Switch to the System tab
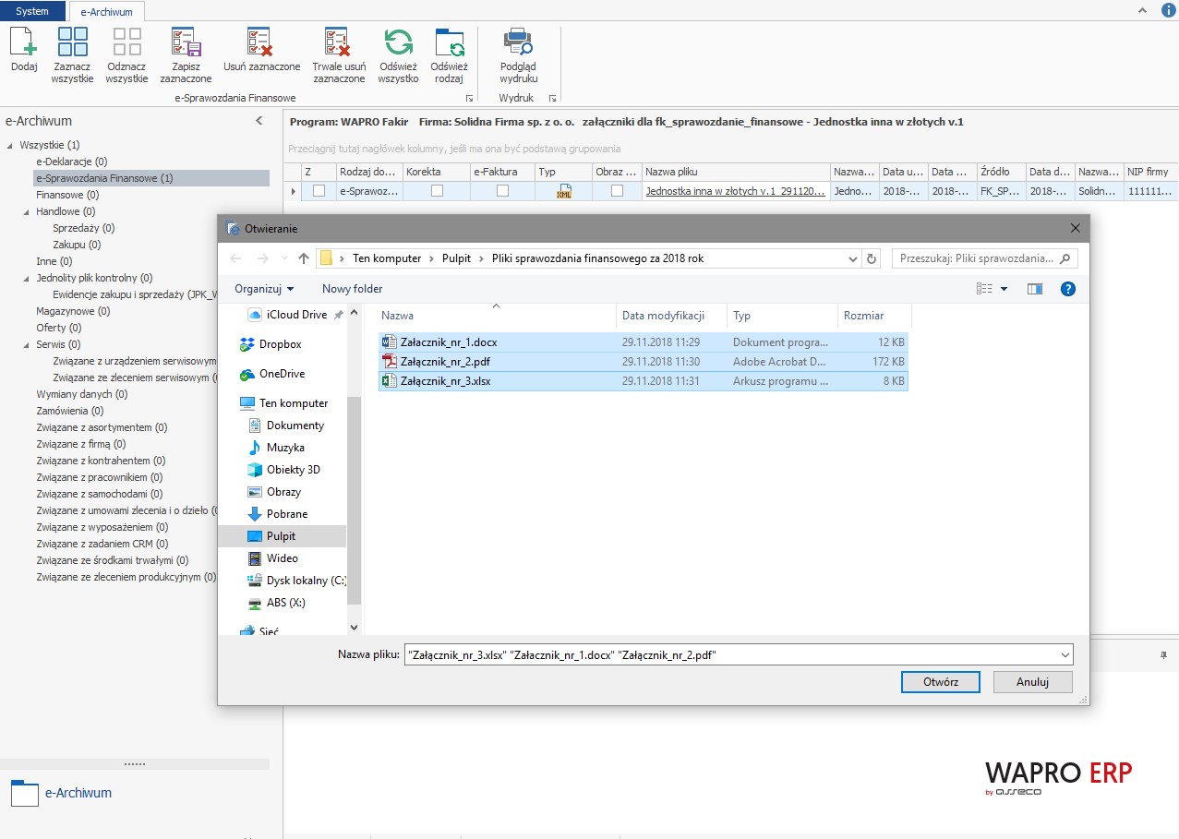The image size is (1179, 839). click(32, 11)
